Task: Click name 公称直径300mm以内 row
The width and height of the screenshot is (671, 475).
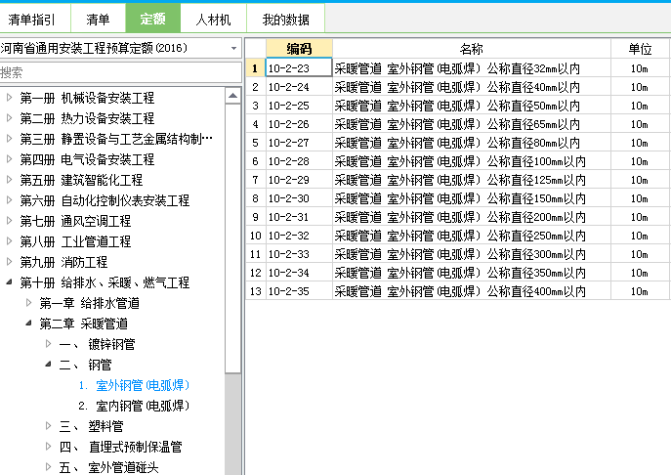Action: tap(472, 254)
